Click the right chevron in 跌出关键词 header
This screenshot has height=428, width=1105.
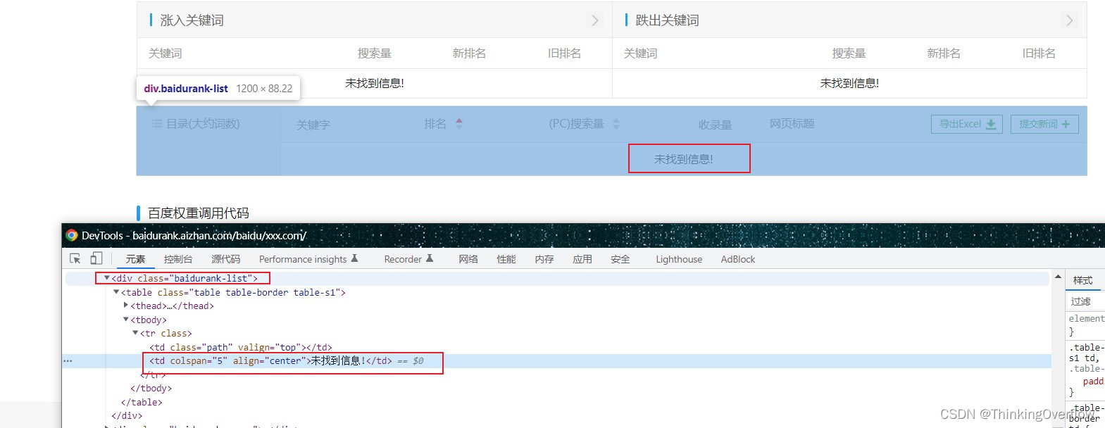coord(1070,20)
